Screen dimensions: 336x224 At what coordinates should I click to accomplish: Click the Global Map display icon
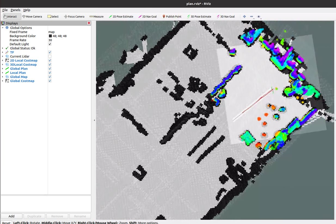tap(7, 77)
